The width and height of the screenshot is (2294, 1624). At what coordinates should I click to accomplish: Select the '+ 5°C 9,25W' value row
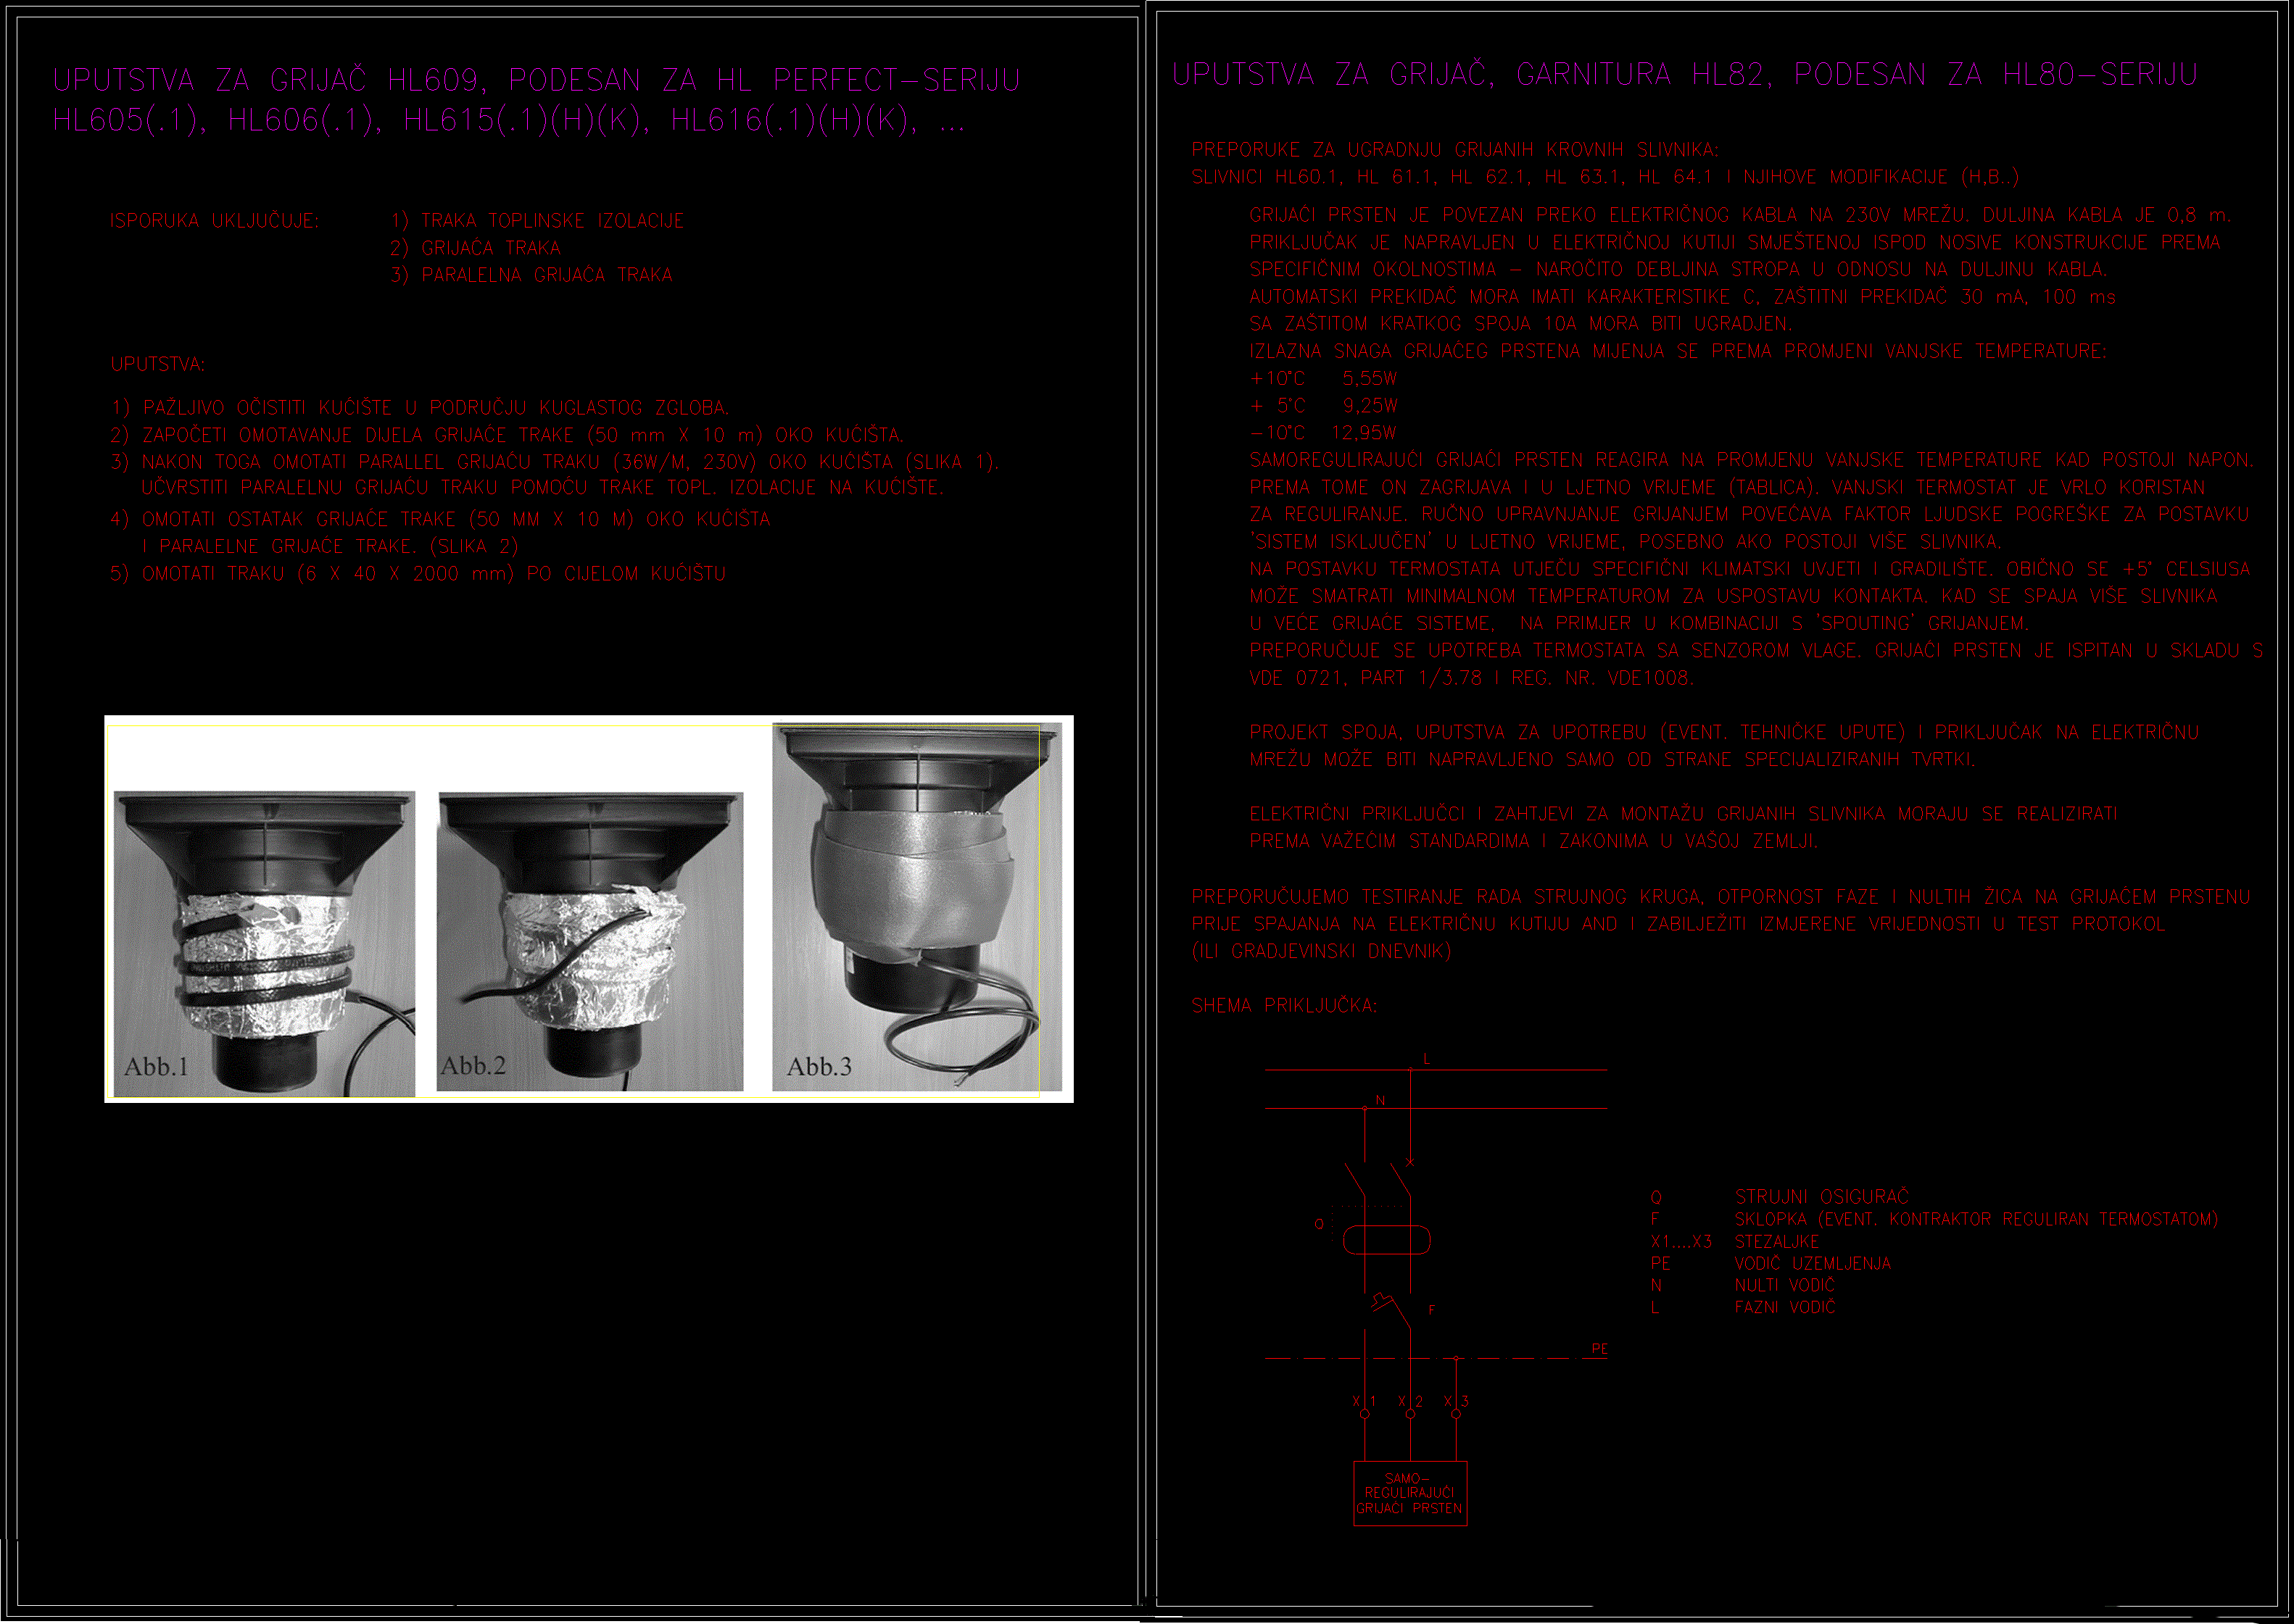point(1324,406)
